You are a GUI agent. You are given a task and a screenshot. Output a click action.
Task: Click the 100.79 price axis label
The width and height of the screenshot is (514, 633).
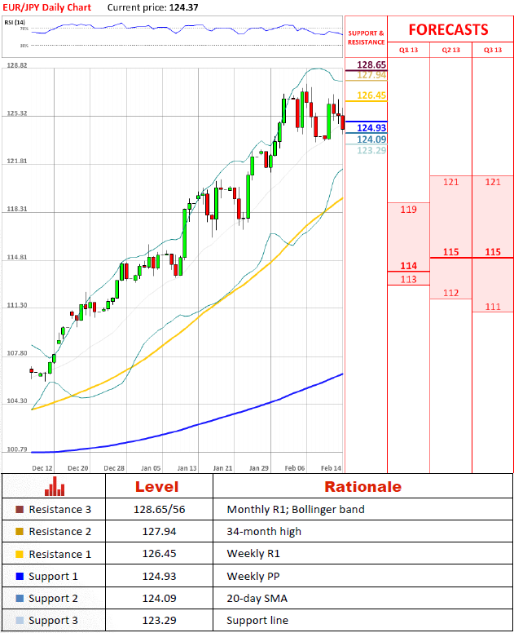(17, 449)
